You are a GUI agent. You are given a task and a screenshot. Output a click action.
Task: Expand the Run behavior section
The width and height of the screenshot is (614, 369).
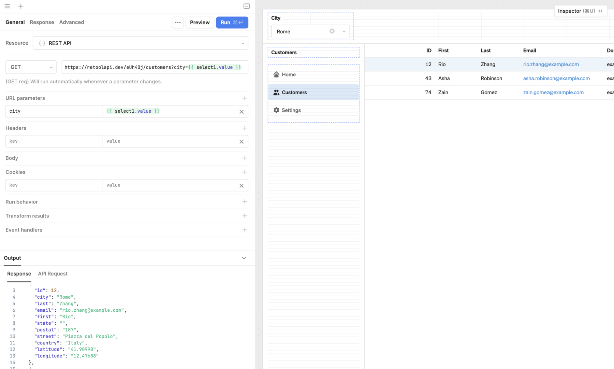coord(245,202)
